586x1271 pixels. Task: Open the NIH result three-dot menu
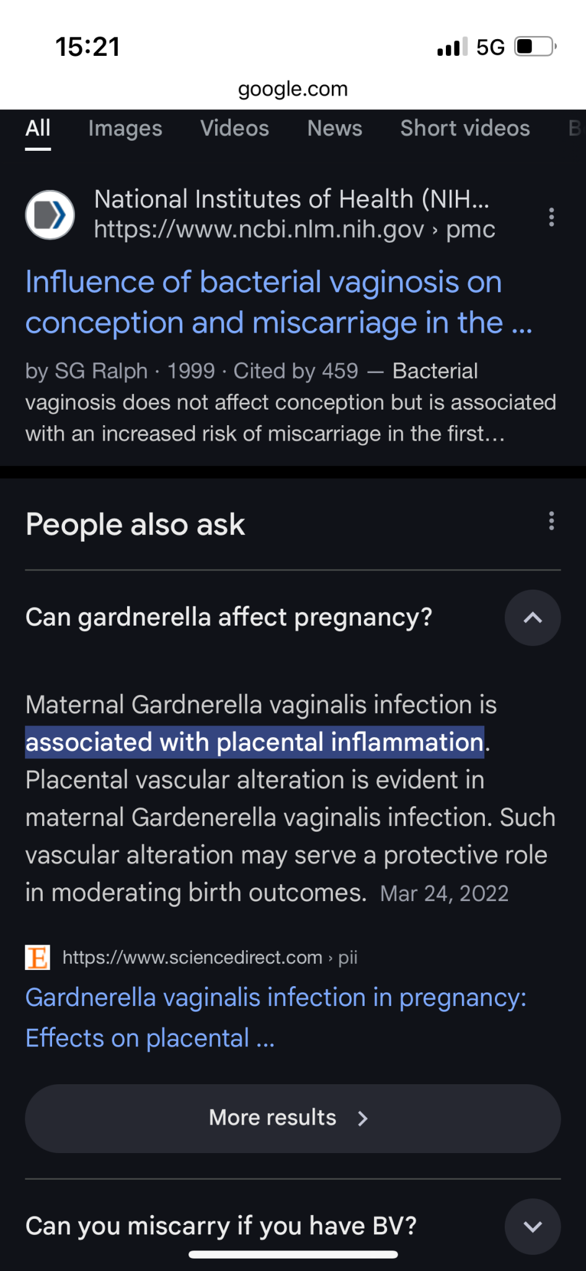551,217
